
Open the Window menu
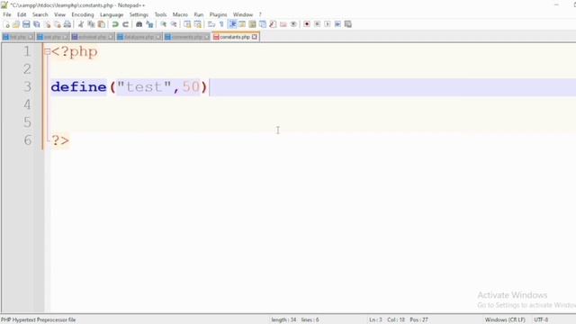(x=243, y=14)
